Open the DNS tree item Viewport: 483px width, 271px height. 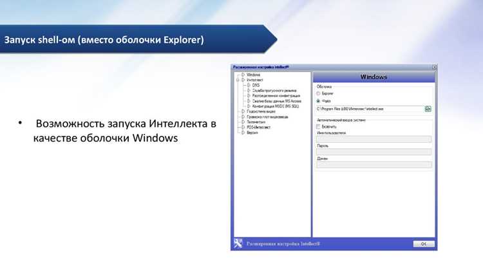pyautogui.click(x=256, y=86)
